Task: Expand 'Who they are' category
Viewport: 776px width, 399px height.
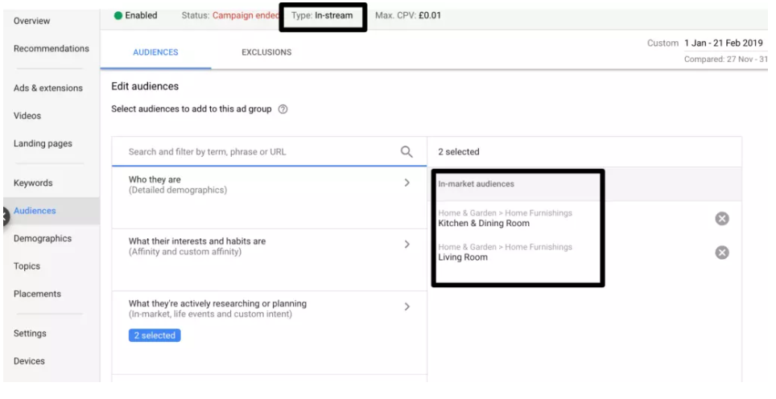Action: [407, 183]
